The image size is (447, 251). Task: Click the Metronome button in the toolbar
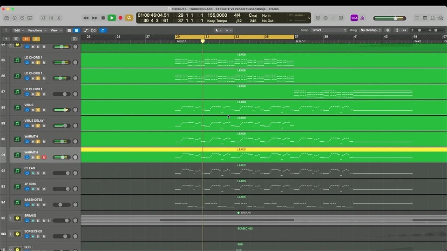pyautogui.click(x=362, y=18)
